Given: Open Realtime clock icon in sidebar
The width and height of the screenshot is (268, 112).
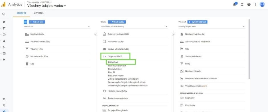Looking at the screenshot, I should point(4,34).
